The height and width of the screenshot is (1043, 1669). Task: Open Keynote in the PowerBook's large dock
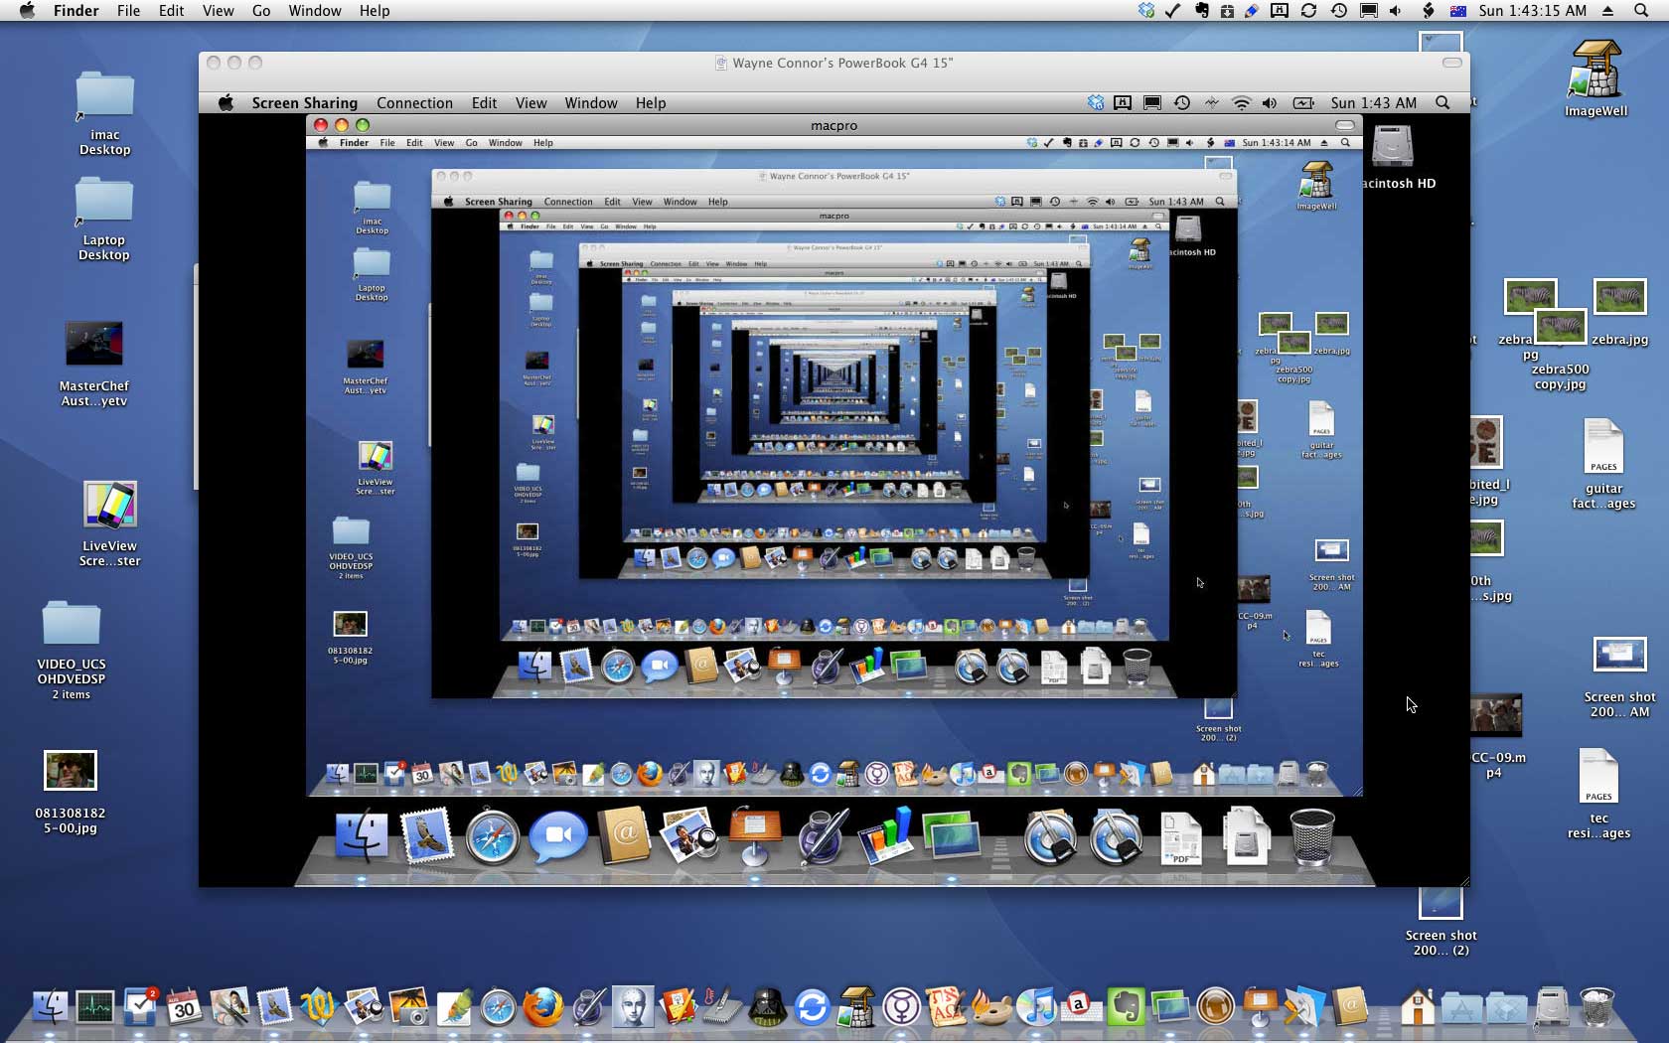coord(755,836)
